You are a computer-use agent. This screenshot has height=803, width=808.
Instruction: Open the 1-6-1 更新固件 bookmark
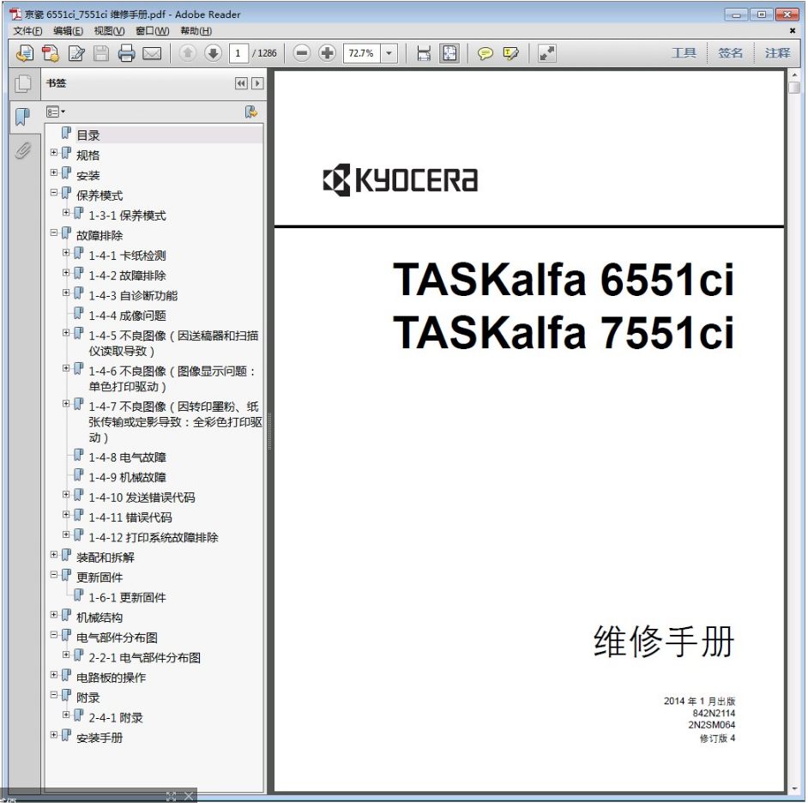(127, 597)
